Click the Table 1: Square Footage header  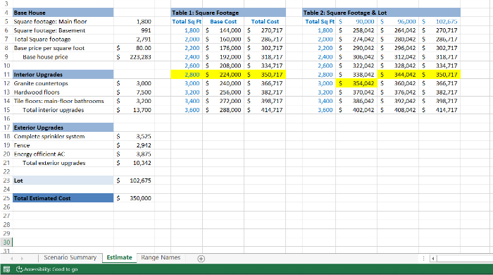(x=228, y=13)
